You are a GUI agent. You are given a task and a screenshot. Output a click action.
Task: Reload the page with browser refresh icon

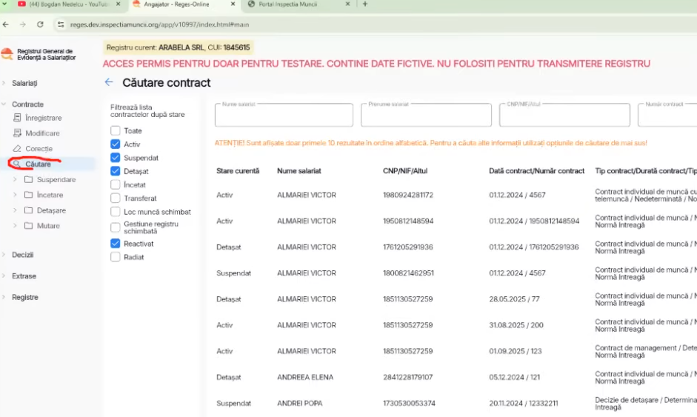pos(40,24)
